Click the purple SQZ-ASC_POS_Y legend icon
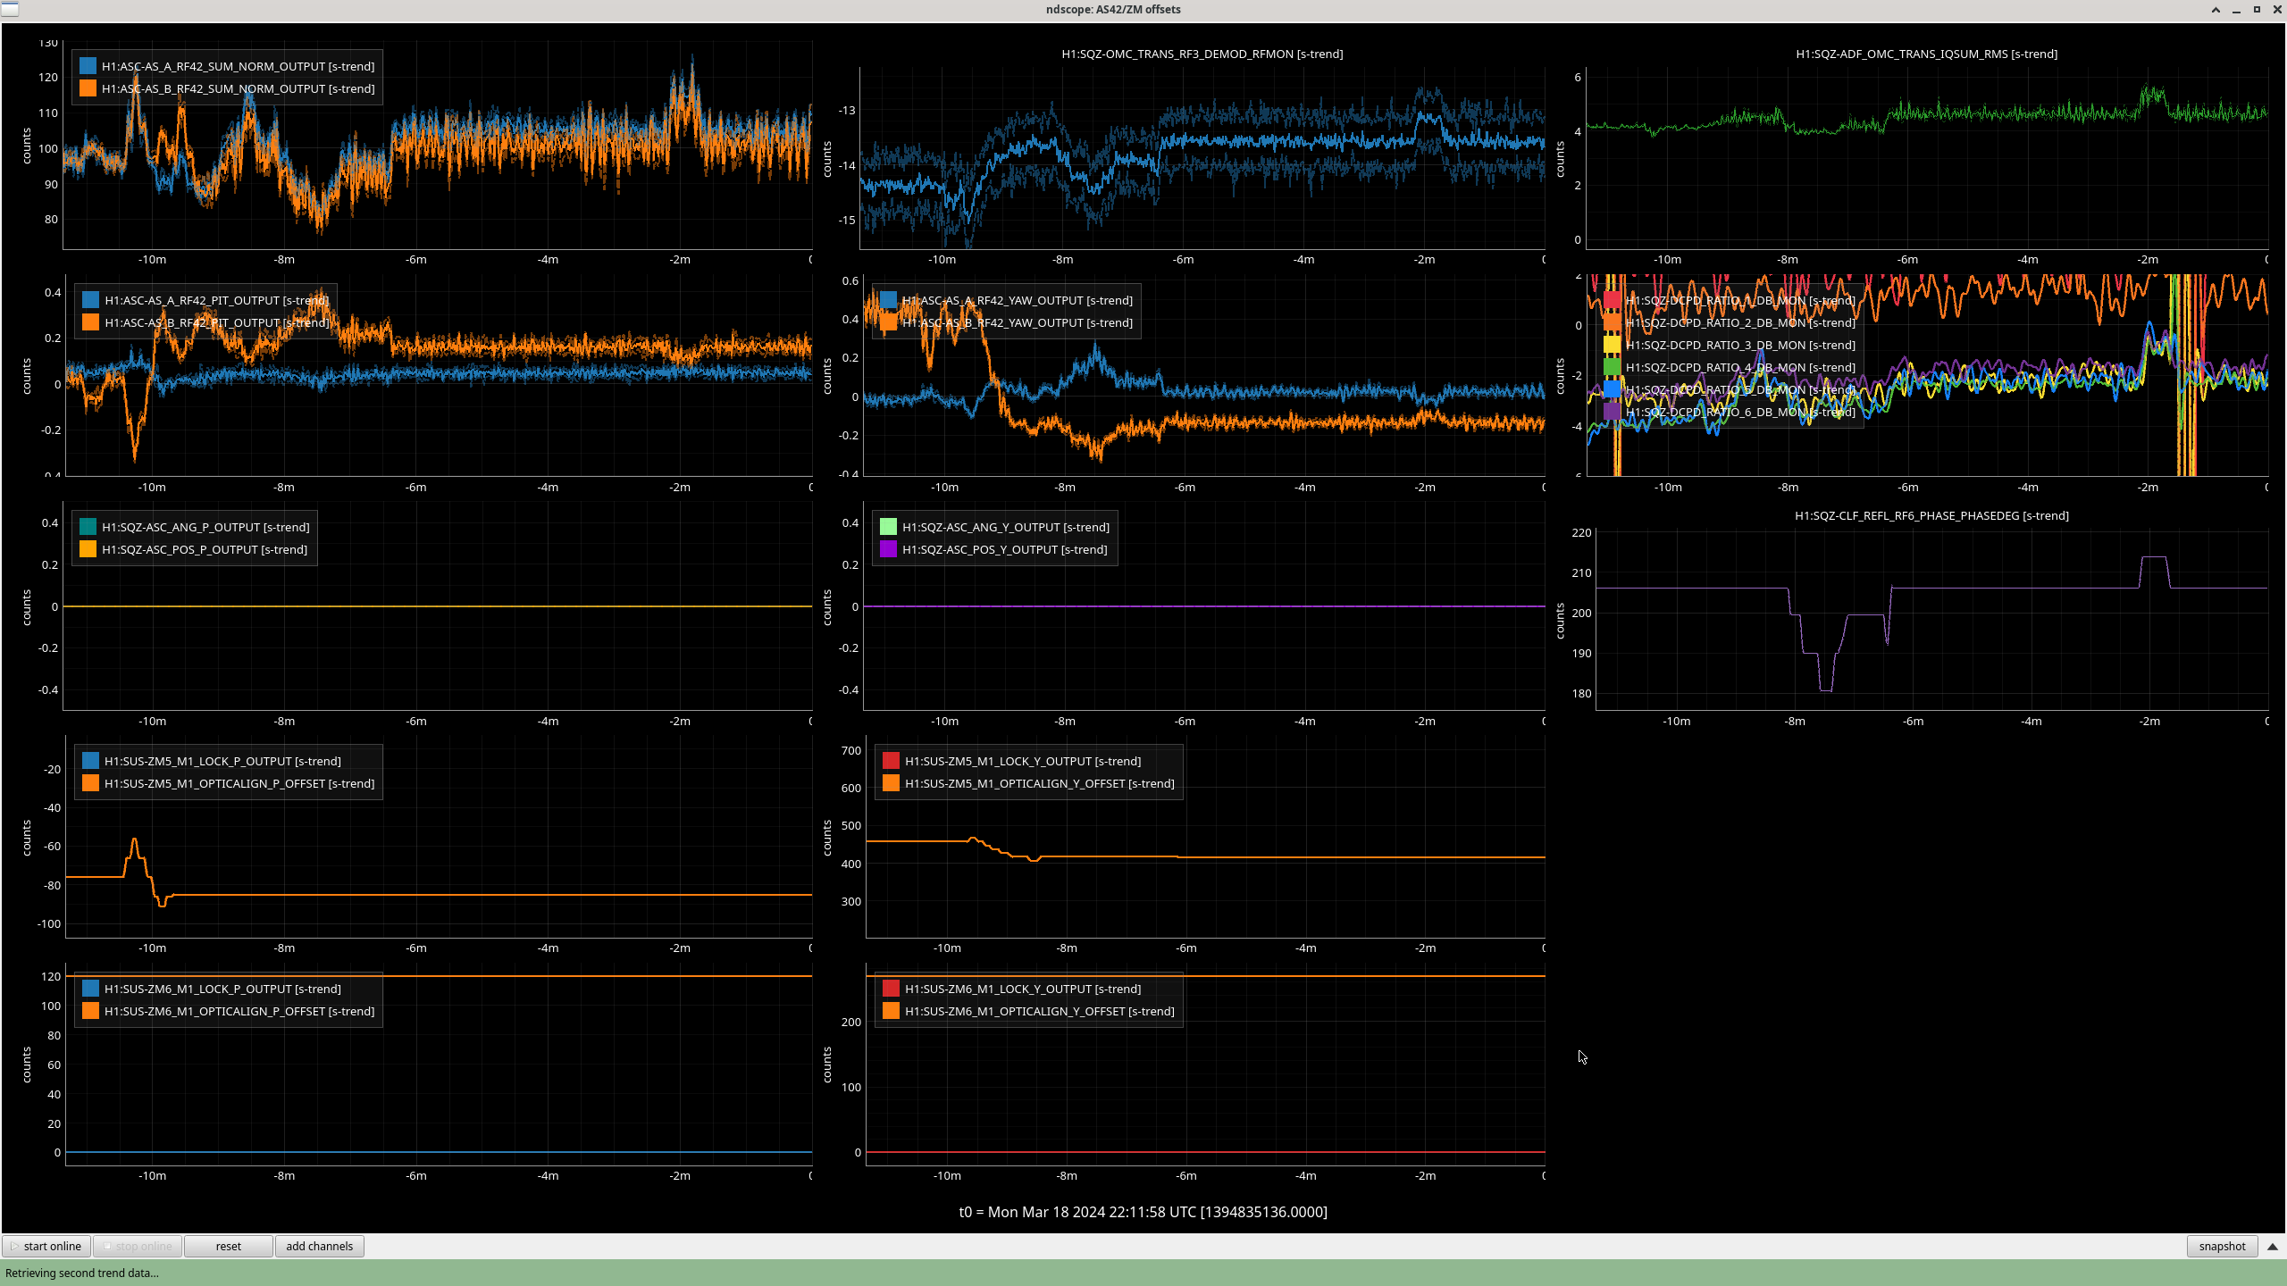This screenshot has height=1286, width=2287. pos(888,549)
